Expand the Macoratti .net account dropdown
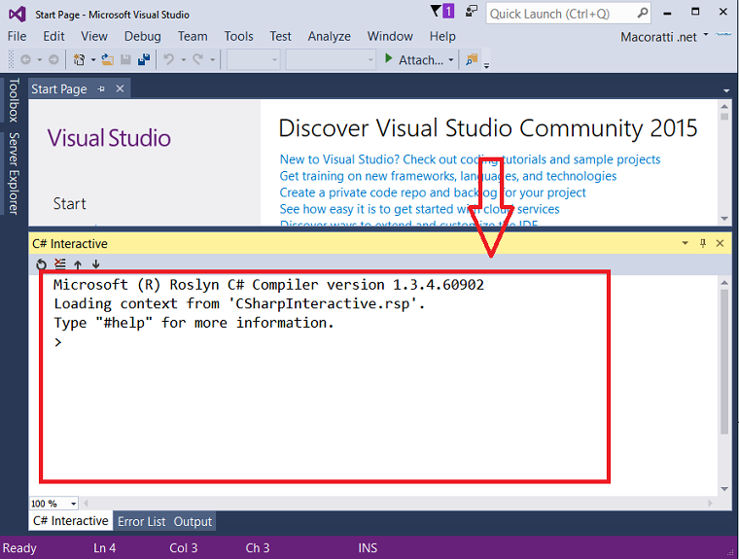This screenshot has height=559, width=739. 706,34
